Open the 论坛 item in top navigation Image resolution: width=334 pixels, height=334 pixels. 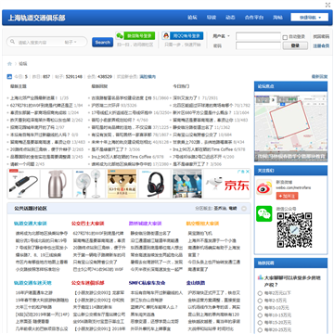coord(192,18)
